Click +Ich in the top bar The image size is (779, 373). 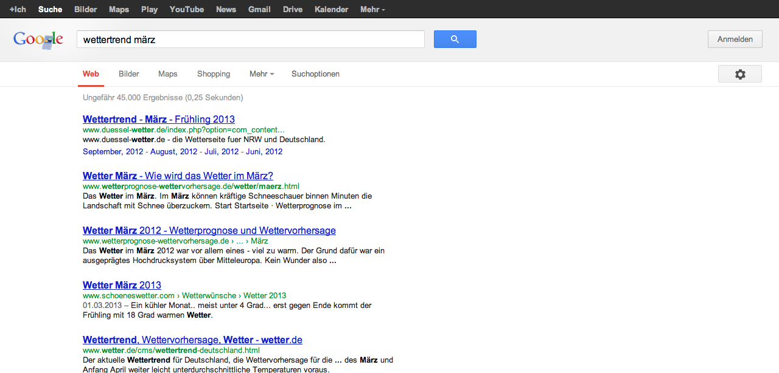coord(18,9)
